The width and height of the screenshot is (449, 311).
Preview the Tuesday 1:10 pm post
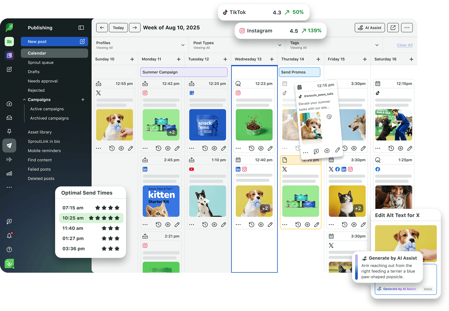click(214, 225)
